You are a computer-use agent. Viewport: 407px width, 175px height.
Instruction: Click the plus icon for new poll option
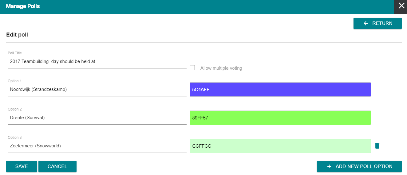tap(329, 166)
